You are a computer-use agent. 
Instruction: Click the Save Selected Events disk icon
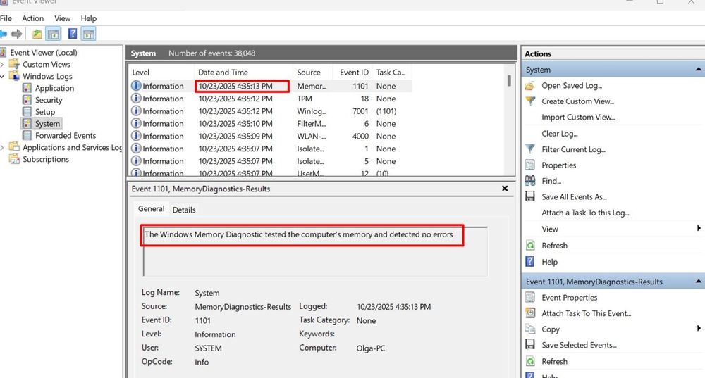(530, 345)
